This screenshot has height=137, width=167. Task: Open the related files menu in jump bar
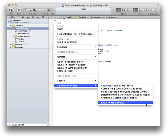51,17
